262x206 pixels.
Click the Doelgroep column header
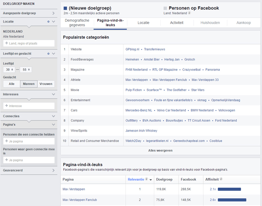point(164,180)
